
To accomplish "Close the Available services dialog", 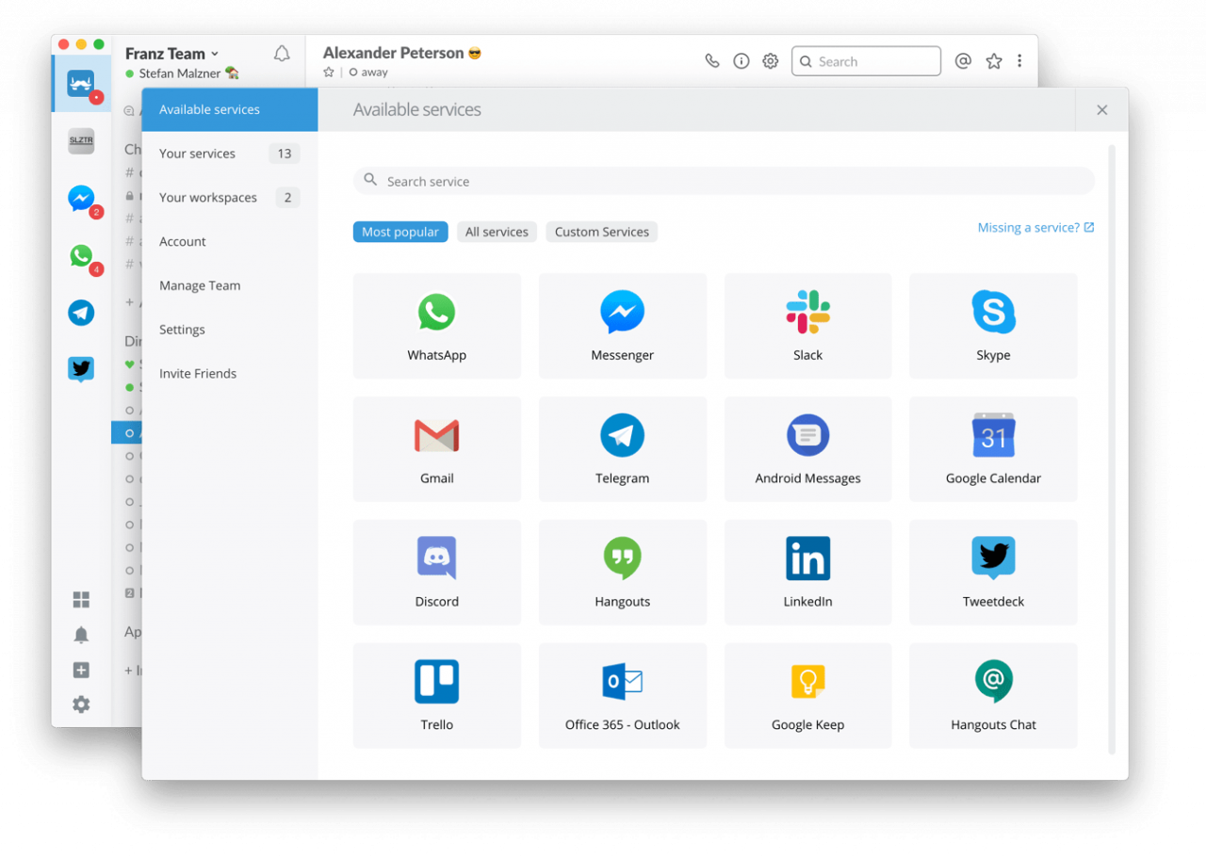I will click(1101, 110).
